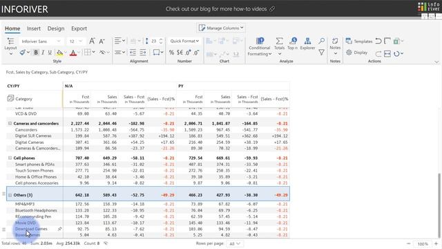Apply percent number format
The height and width of the screenshot is (249, 442).
(171, 53)
